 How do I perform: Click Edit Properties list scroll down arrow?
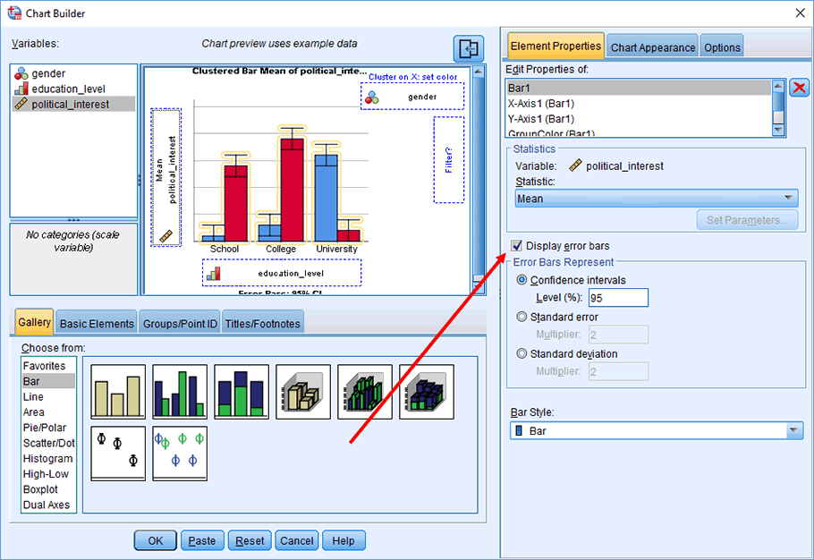pos(777,129)
